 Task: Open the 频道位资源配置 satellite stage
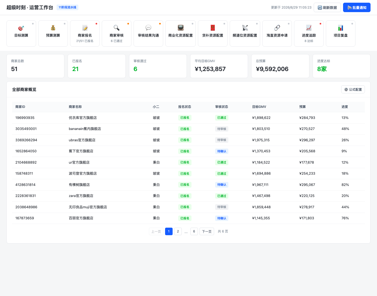[245, 34]
